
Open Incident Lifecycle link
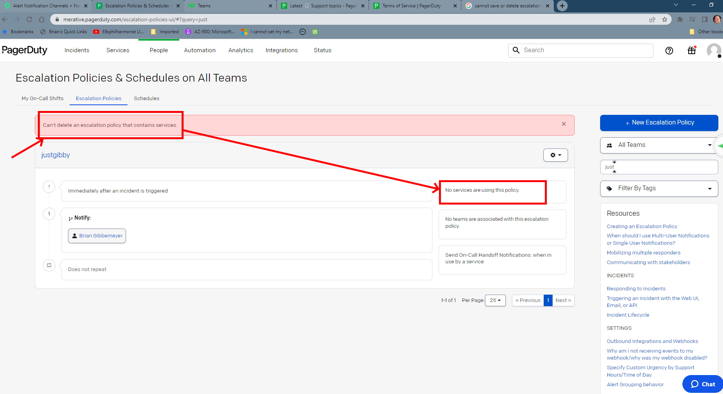tap(628, 315)
